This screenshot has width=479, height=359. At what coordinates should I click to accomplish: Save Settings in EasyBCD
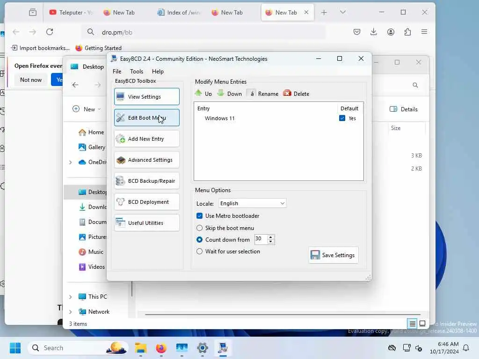point(333,255)
